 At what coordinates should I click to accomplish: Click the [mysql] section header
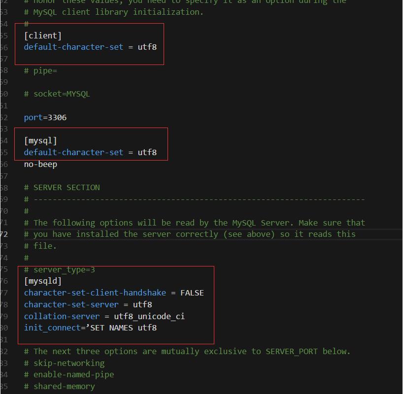[x=40, y=141]
